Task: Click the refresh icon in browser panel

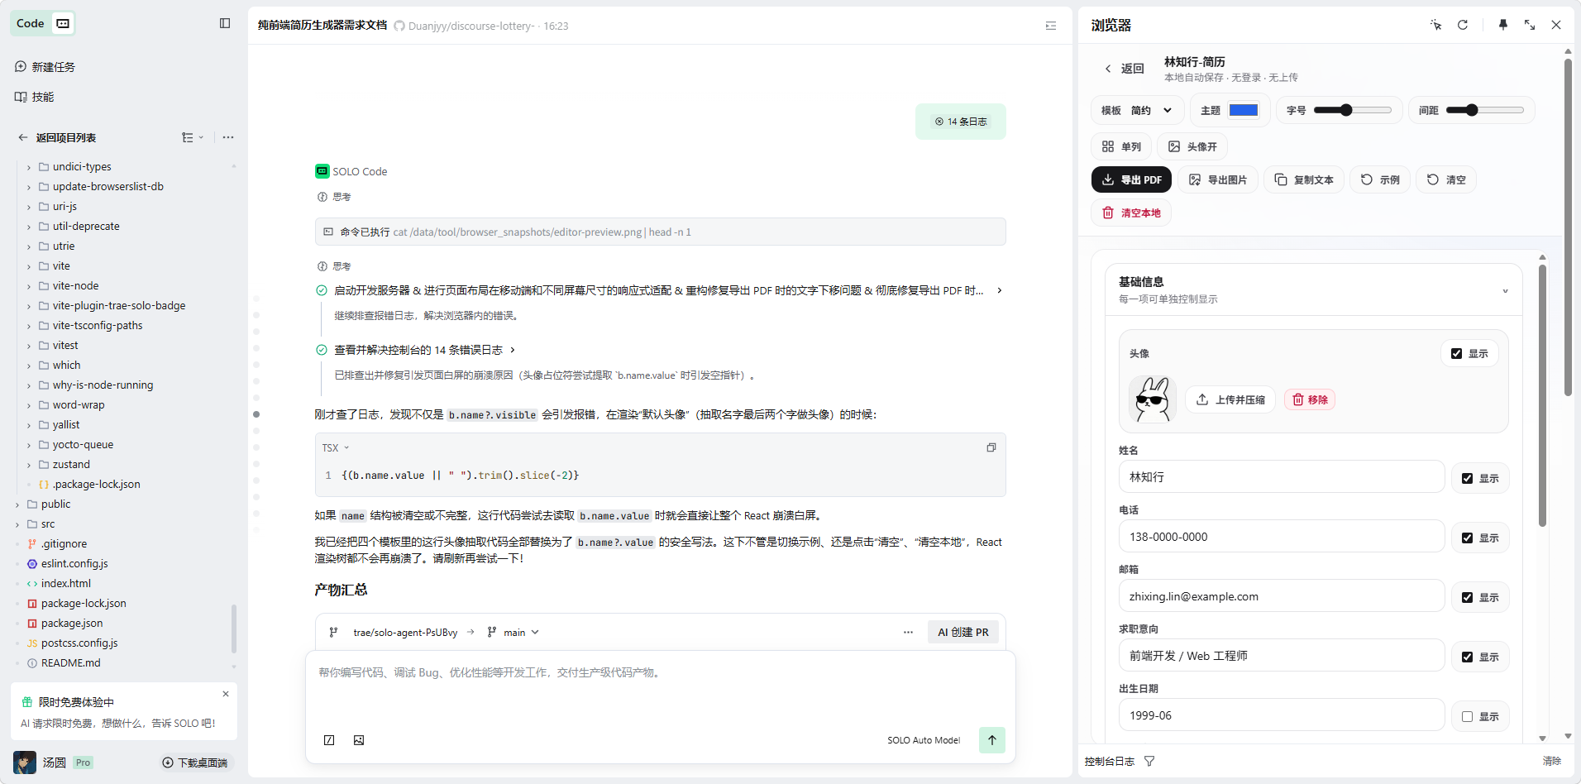Action: point(1463,25)
